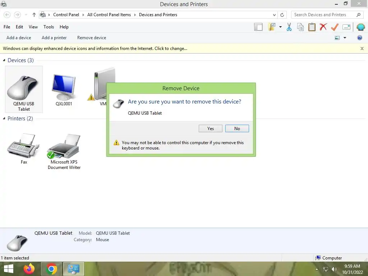Collapse the Devices (3) group
Viewport: 368px width, 276px height.
coord(4,60)
